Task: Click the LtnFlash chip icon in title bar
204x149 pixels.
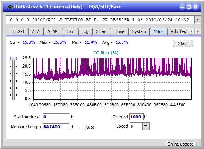Action: tap(10, 7)
